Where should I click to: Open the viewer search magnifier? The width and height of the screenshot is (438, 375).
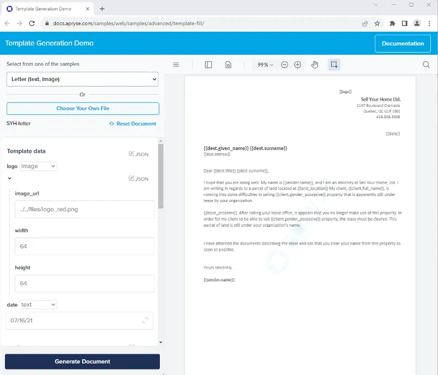coord(426,65)
